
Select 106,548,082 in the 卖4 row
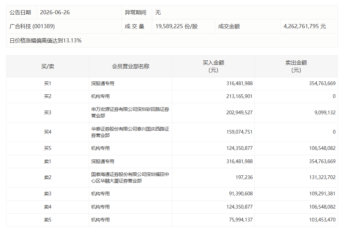[322, 207]
